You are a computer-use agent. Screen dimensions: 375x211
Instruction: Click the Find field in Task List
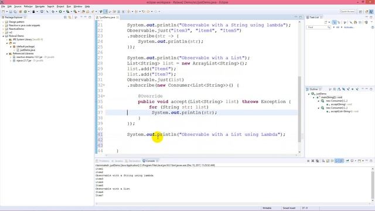(318, 28)
